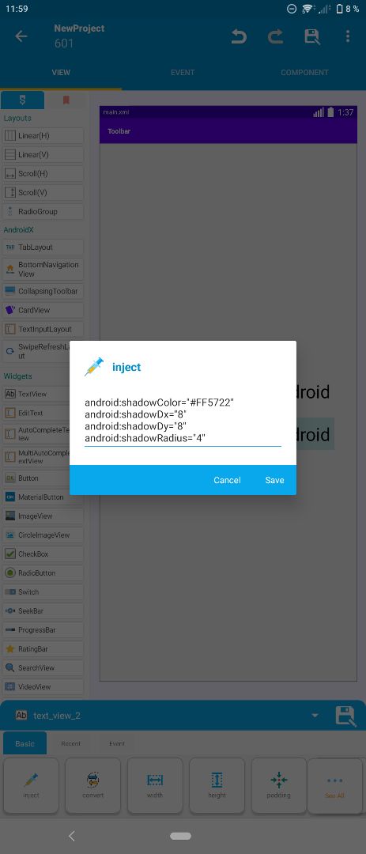Select the height property icon
Screen dimensions: 366x854
[x=217, y=785]
